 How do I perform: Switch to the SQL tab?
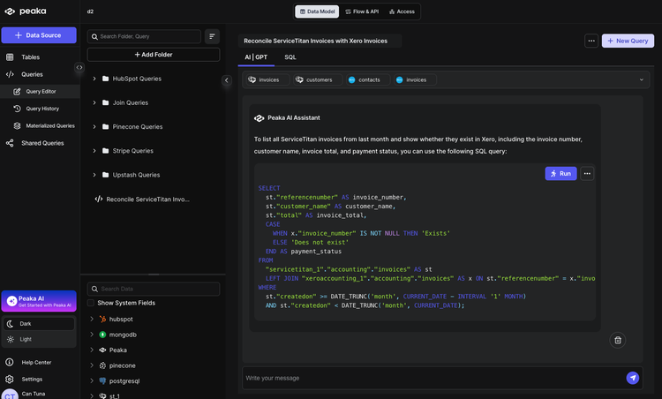(x=290, y=57)
